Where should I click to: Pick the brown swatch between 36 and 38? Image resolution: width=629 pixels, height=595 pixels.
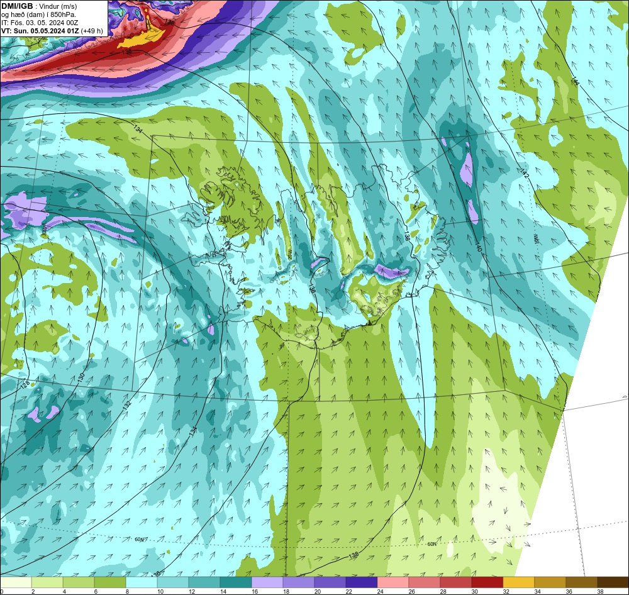[x=581, y=582]
